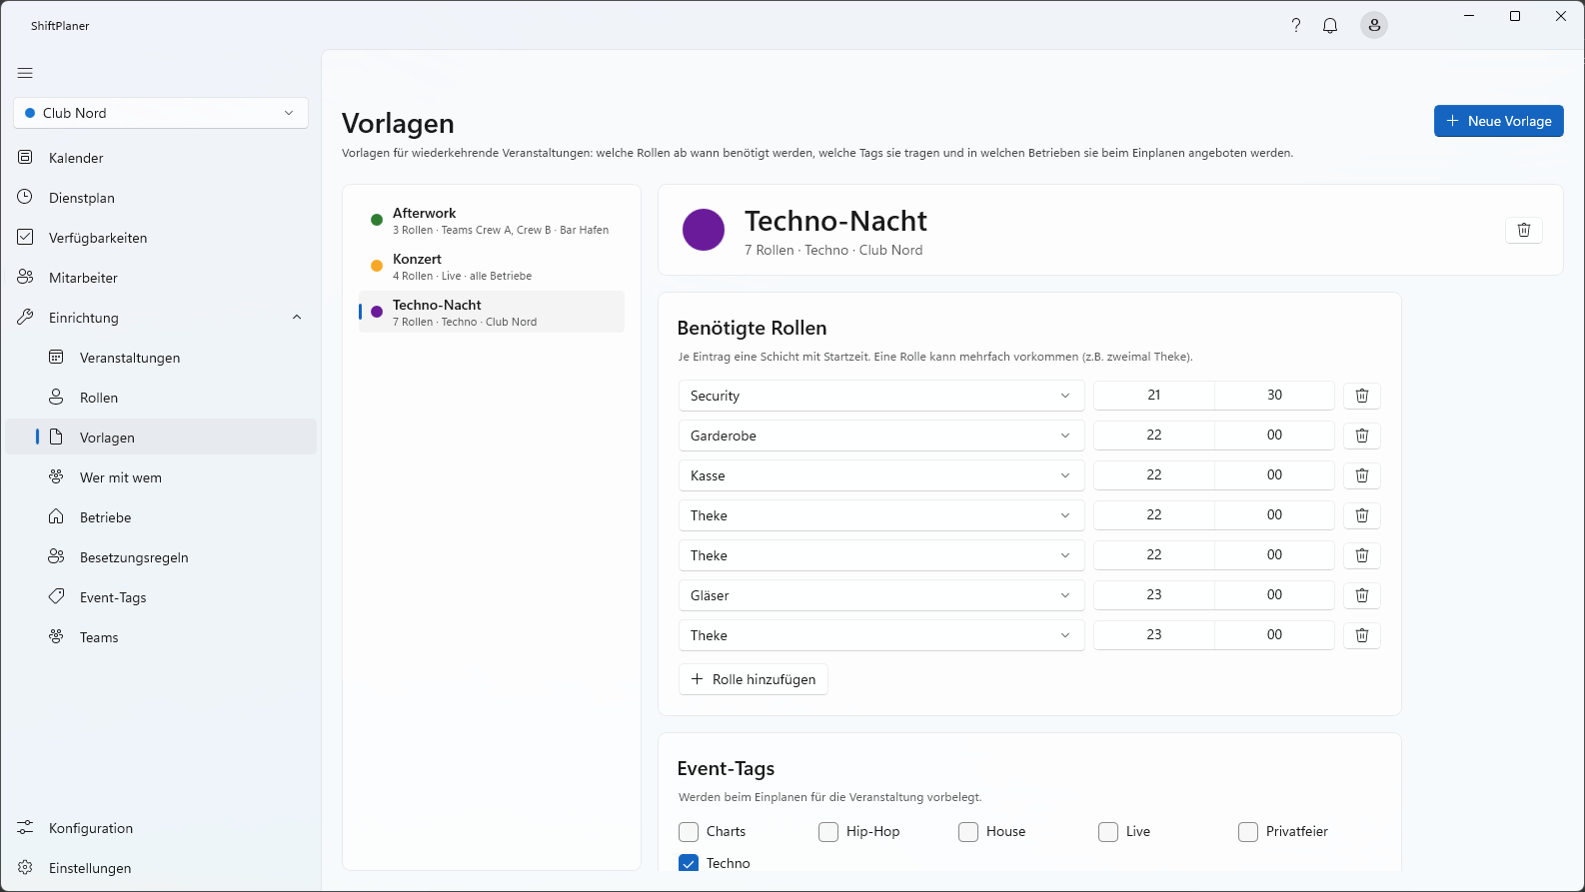The width and height of the screenshot is (1585, 892).
Task: Go to Veranstaltungen setup page
Action: click(161, 358)
